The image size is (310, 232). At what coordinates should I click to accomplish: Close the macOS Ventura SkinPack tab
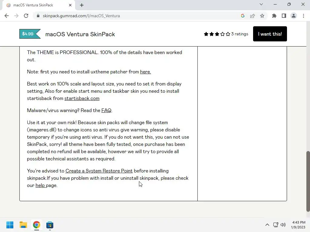[70, 5]
